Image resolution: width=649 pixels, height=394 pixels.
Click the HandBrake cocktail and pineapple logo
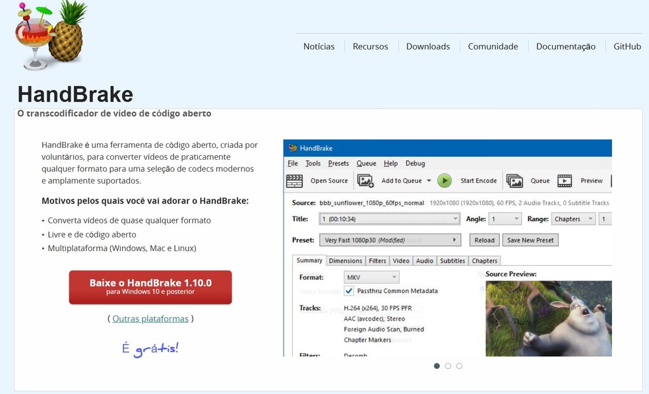coord(51,36)
